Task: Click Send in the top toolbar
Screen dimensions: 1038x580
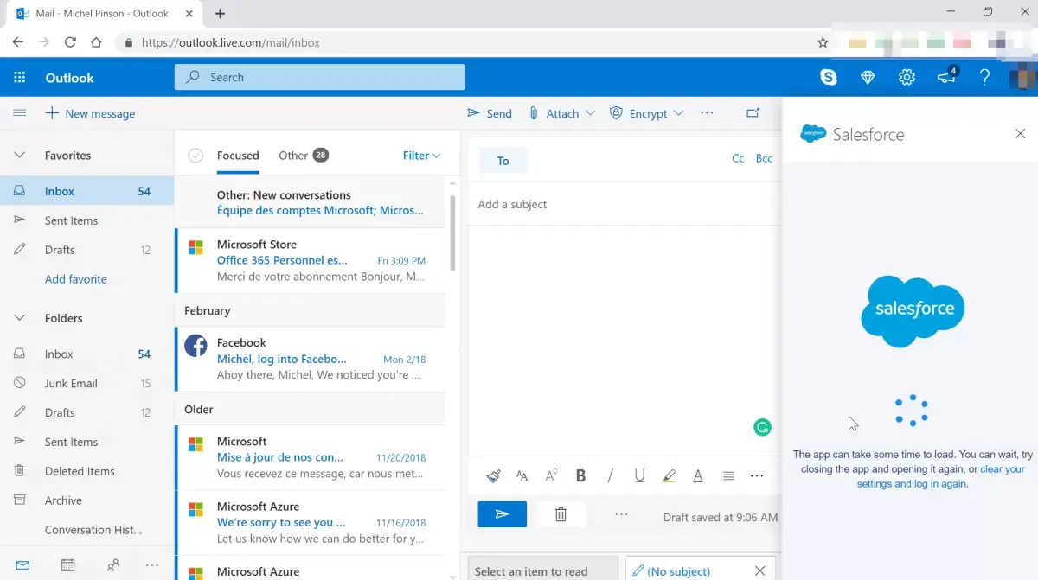Action: (490, 113)
